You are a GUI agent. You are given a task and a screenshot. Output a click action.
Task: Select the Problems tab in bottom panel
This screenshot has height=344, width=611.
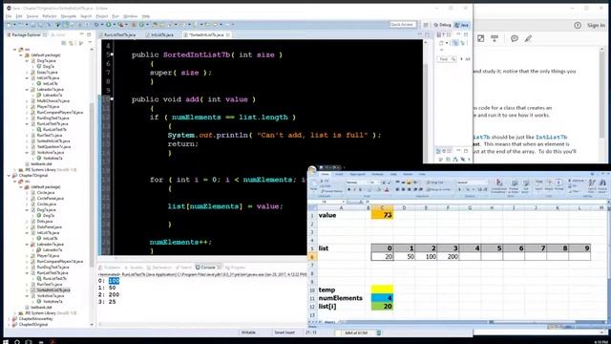pos(112,268)
